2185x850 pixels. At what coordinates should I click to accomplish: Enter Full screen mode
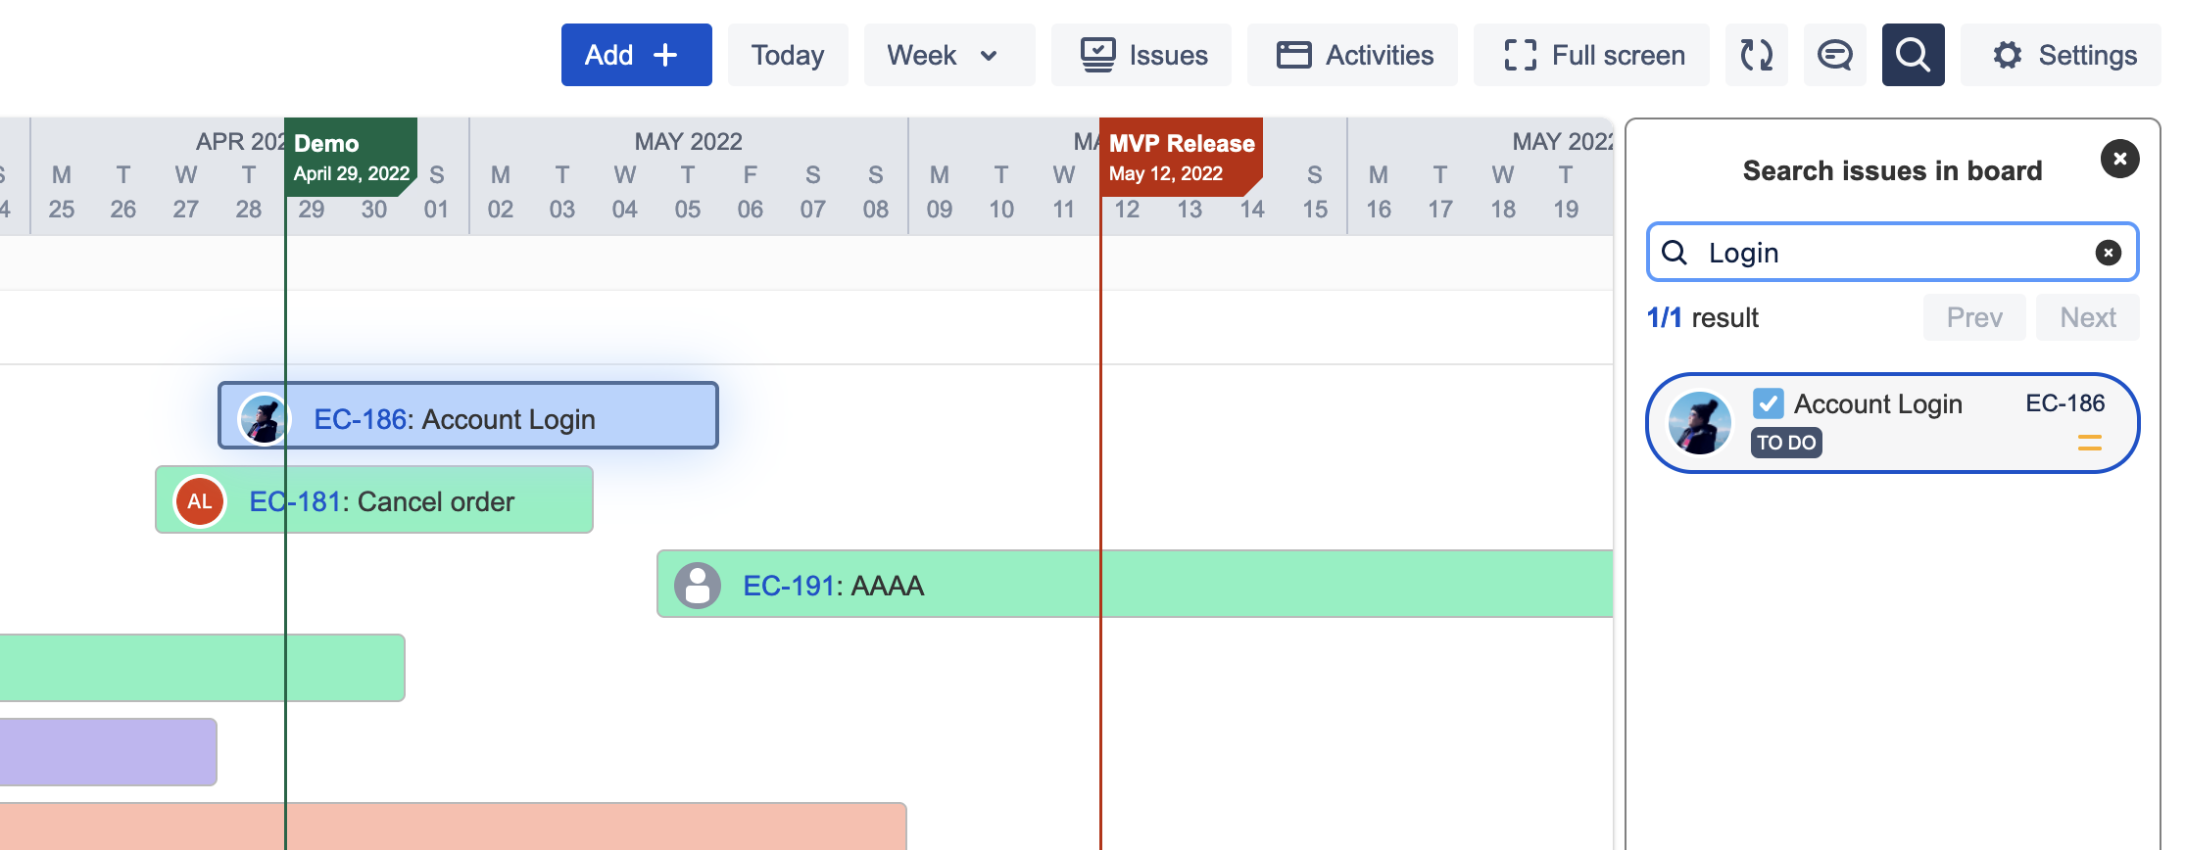tap(1592, 55)
